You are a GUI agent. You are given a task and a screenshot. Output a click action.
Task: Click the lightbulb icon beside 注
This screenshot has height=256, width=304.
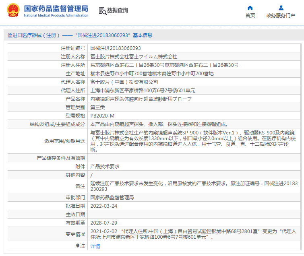[78, 246]
